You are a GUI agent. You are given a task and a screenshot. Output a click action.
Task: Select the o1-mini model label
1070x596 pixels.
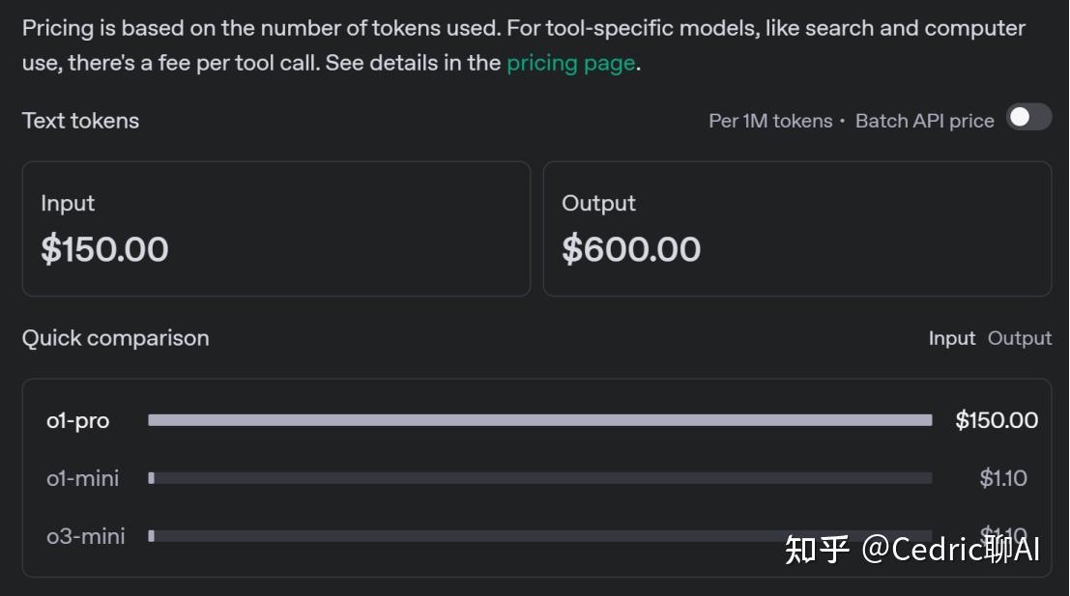(x=83, y=477)
